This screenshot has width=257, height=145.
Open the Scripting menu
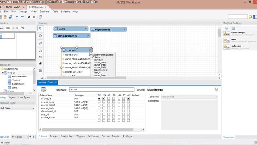click(65, 12)
